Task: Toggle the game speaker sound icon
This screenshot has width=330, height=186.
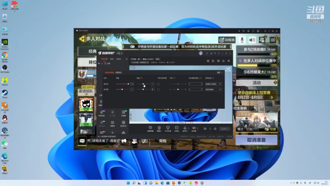Action: (252, 40)
